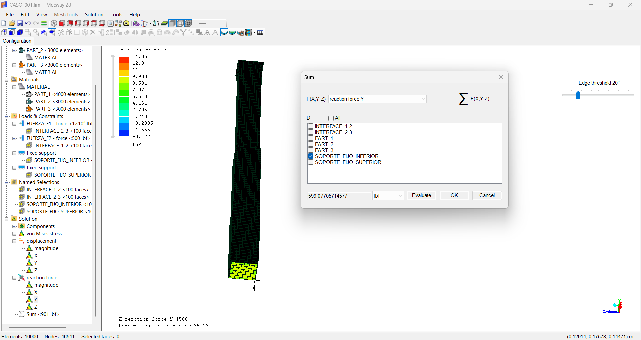Screen dimensions: 641x340
Task: Click the blue swatch at legend bottom
Action: 124,133
